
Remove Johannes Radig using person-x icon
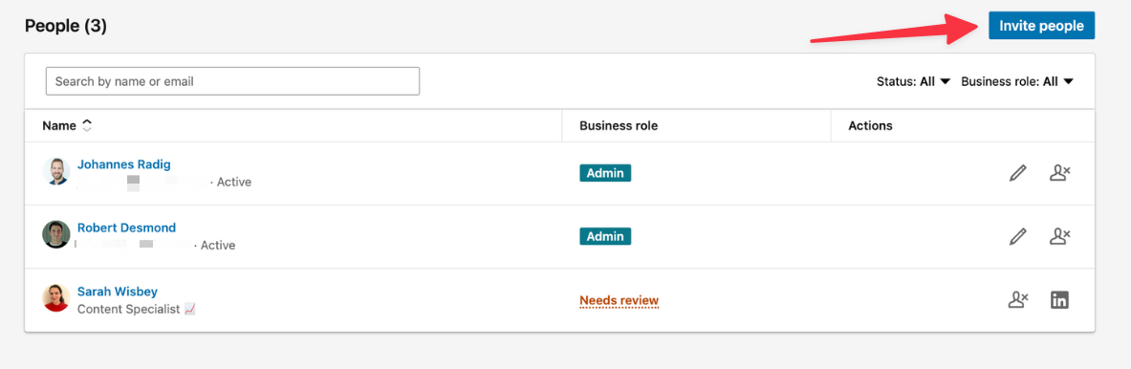click(1059, 173)
